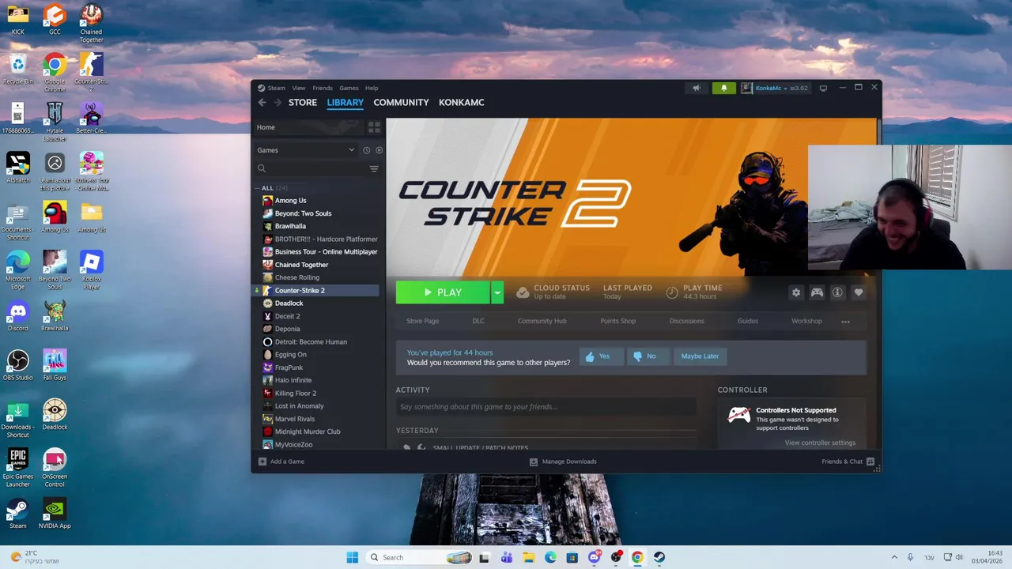Click Maybe Later on recommendation prompt
This screenshot has height=569, width=1012.
coord(700,356)
